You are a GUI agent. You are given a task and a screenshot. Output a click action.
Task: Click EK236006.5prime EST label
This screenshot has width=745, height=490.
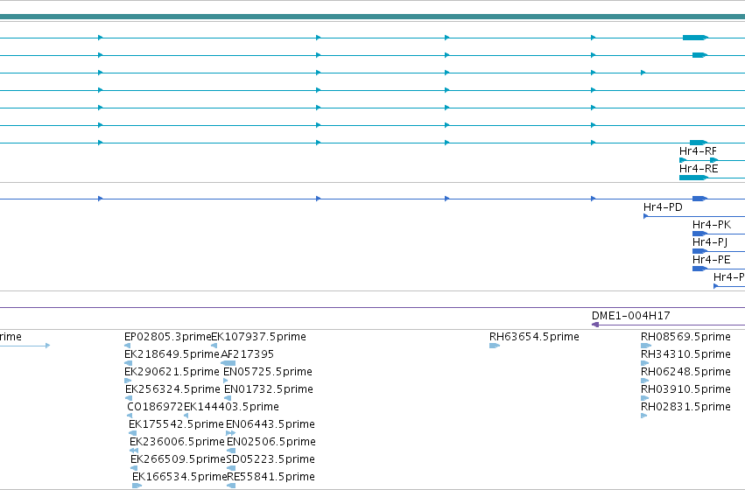coord(177,442)
